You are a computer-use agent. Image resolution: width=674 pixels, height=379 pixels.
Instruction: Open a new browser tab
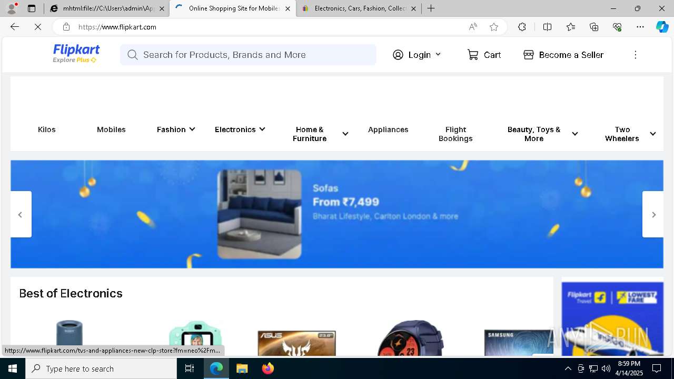point(431,8)
